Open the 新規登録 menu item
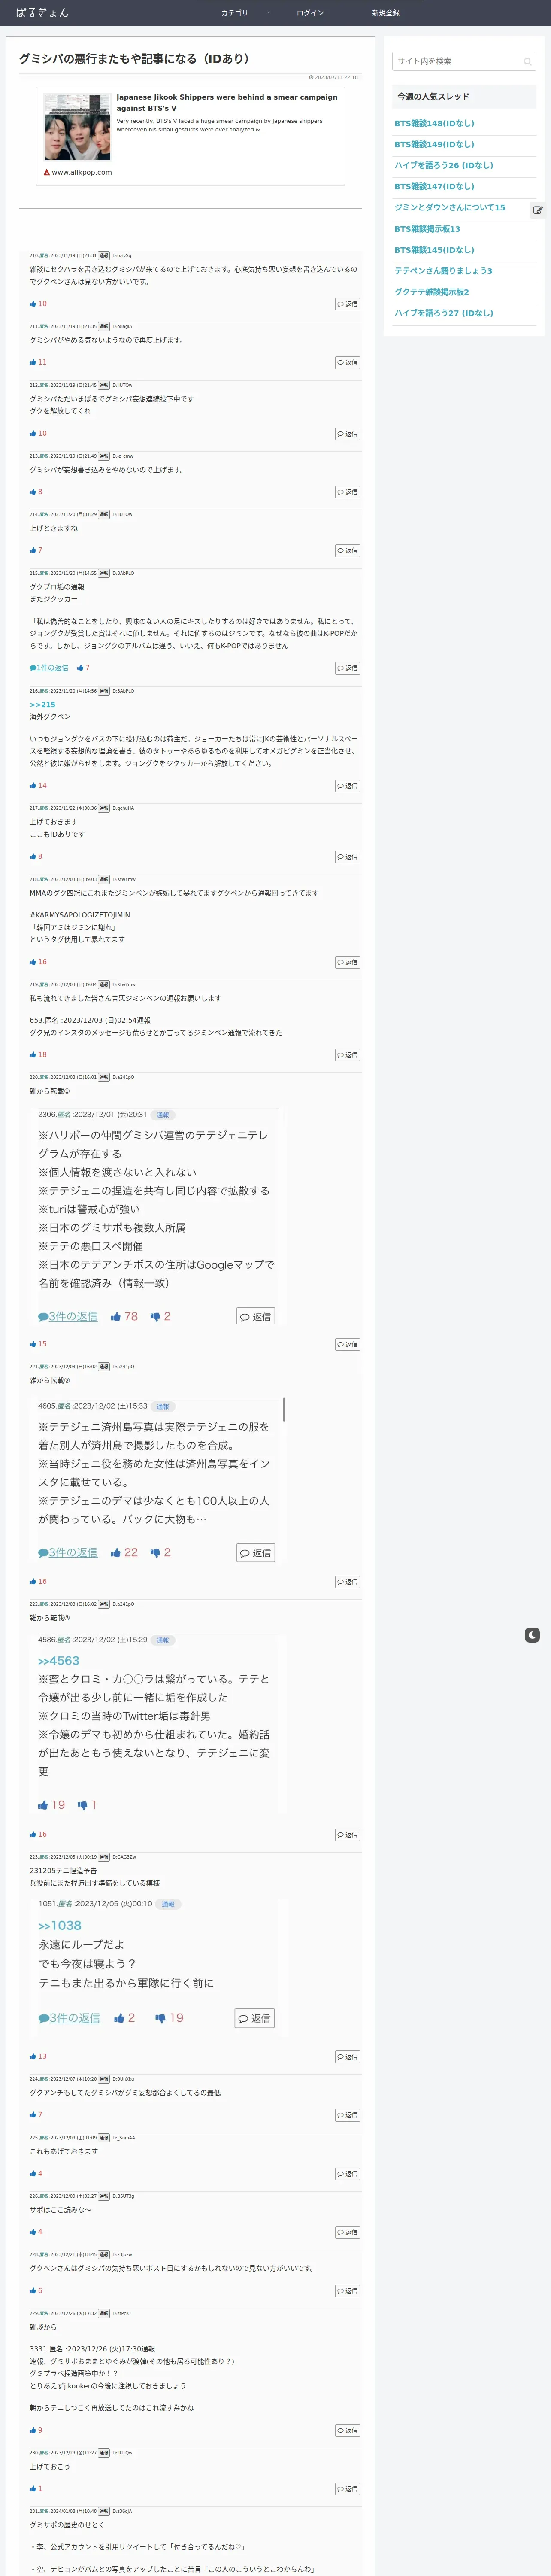 click(386, 13)
